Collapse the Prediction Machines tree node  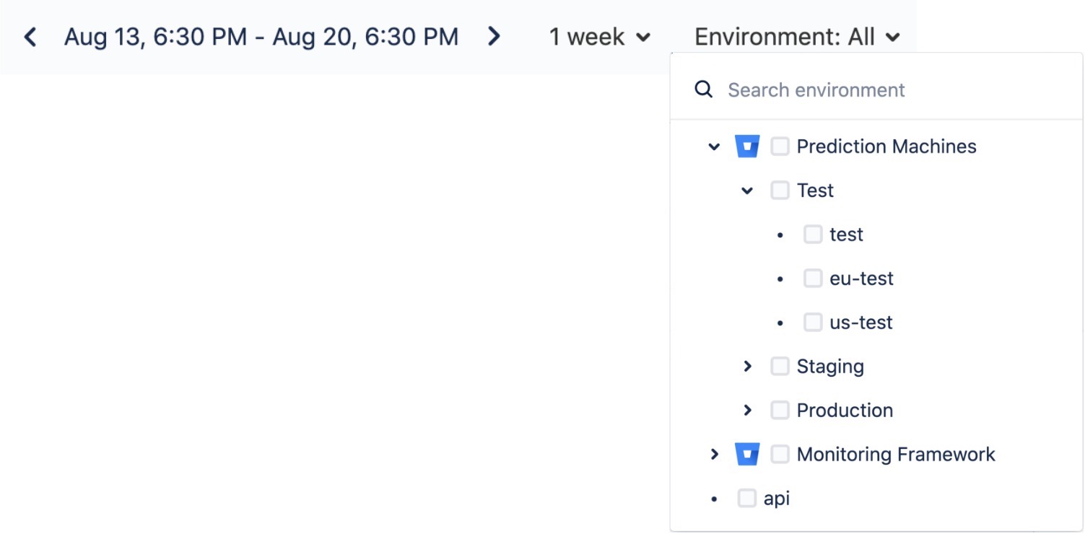[x=714, y=146]
